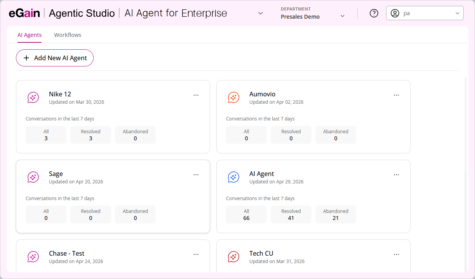Click the Chase - Test agent icon
Image resolution: width=475 pixels, height=279 pixels.
(33, 257)
